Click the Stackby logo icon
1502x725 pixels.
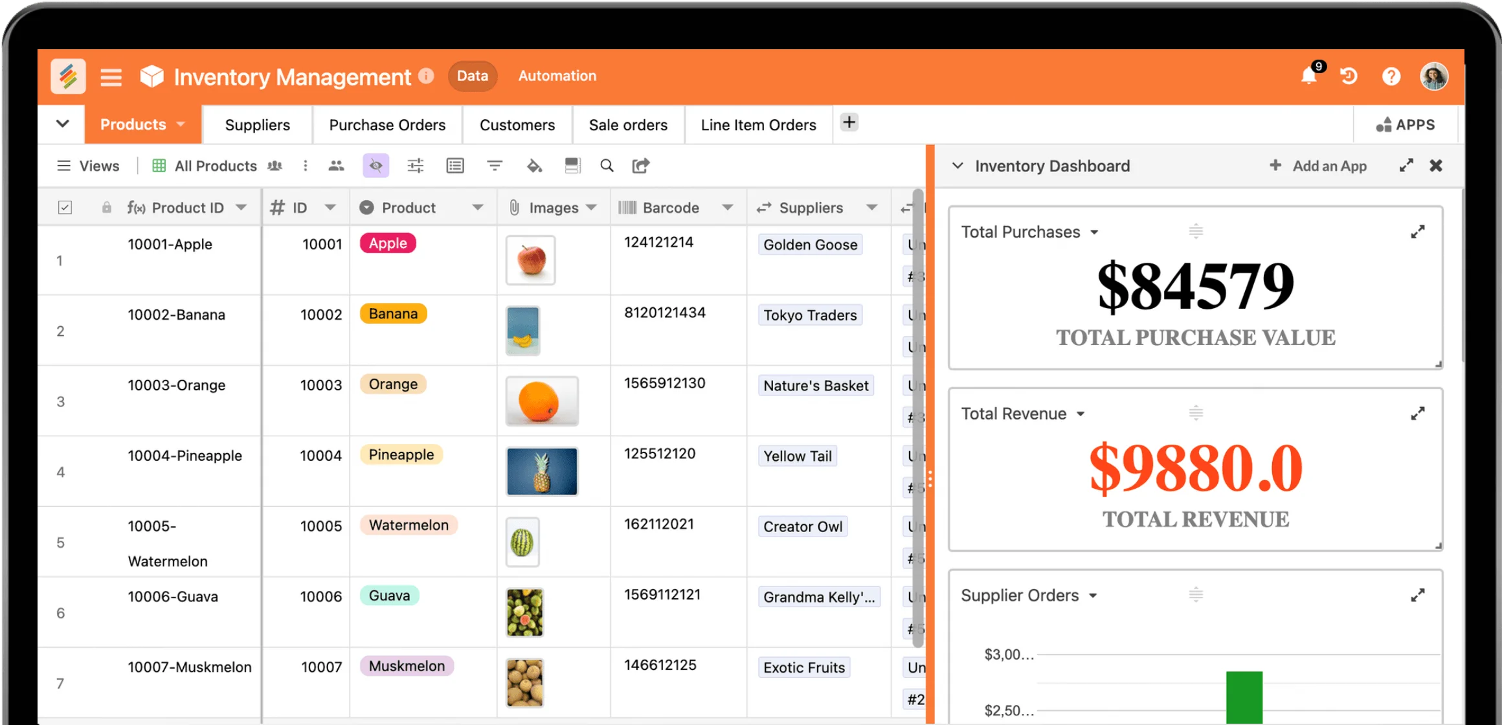[x=68, y=76]
